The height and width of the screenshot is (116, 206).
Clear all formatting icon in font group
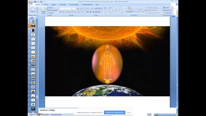pos(84,9)
